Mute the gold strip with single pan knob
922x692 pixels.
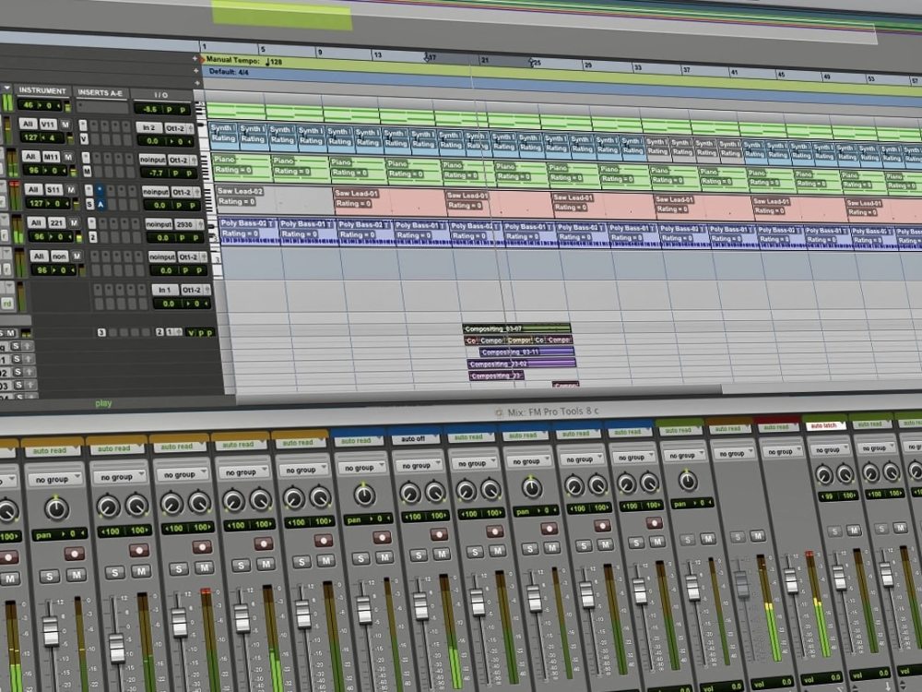click(x=76, y=575)
